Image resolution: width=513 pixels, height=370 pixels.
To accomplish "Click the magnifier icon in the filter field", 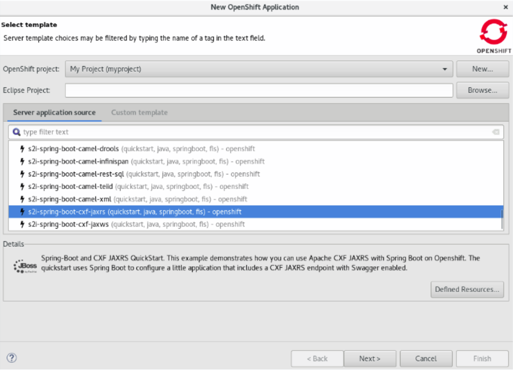I will tap(16, 132).
